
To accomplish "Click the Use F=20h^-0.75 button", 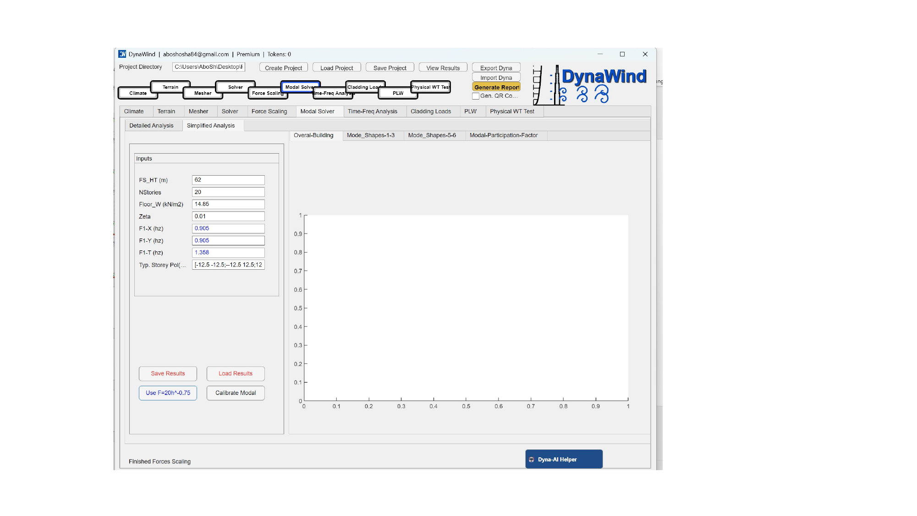I will pos(167,393).
